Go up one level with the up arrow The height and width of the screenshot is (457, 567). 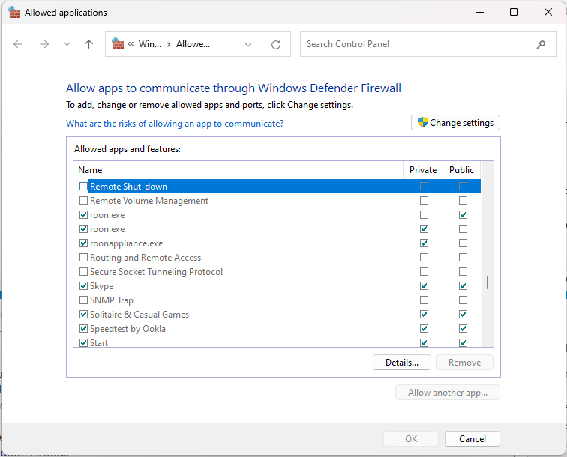tap(88, 44)
